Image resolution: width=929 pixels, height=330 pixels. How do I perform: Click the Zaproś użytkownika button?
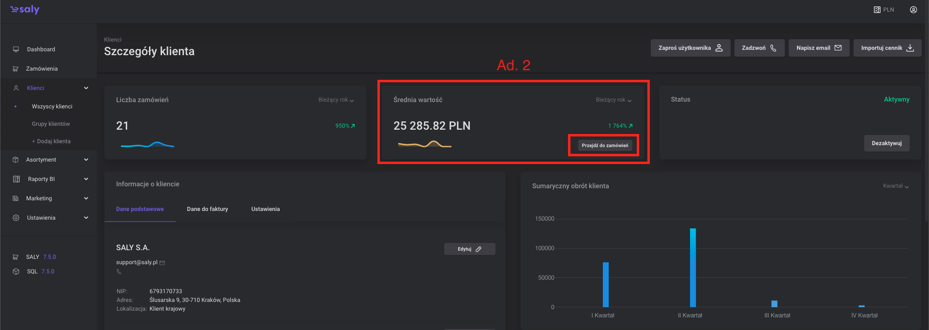coord(690,48)
